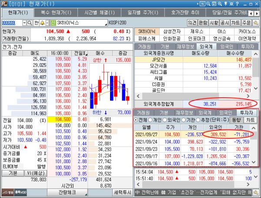Select the 기관 radio button
This screenshot has width=261, height=198.
click(184, 120)
